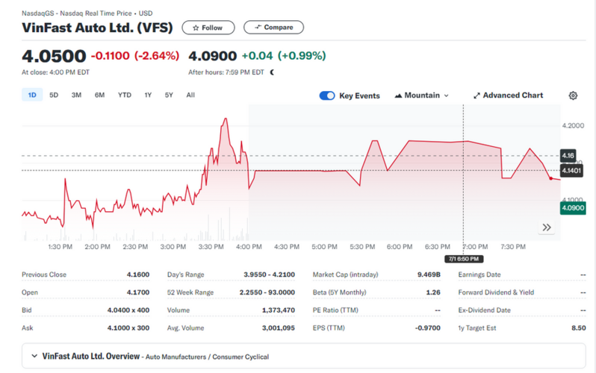Select the 6M time range tab
Image resolution: width=596 pixels, height=373 pixels.
coord(99,95)
